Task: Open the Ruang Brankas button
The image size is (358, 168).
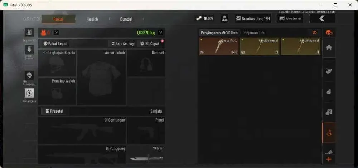Action: point(290,19)
